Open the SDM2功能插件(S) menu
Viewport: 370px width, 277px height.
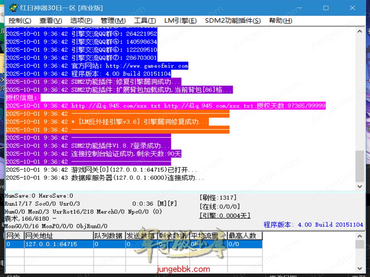[233, 21]
